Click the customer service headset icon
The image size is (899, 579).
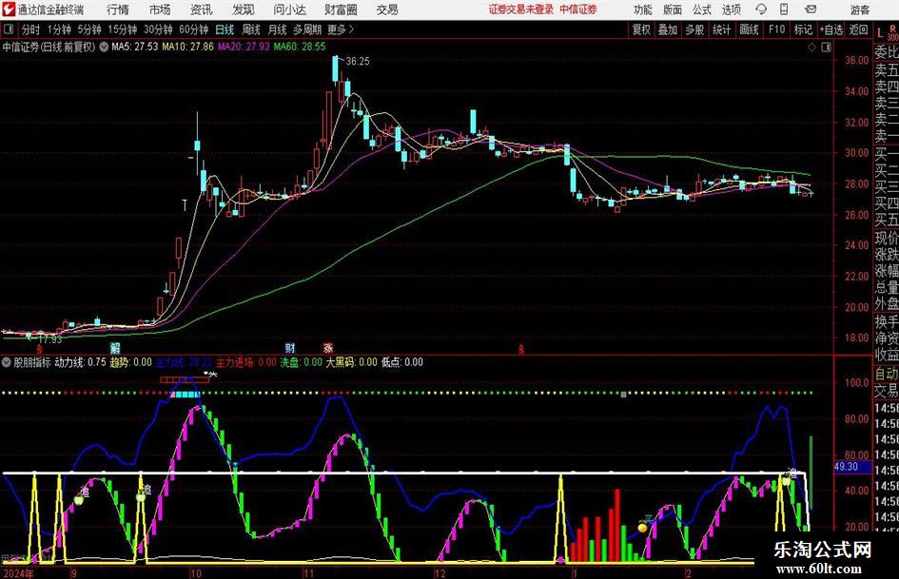tap(761, 10)
